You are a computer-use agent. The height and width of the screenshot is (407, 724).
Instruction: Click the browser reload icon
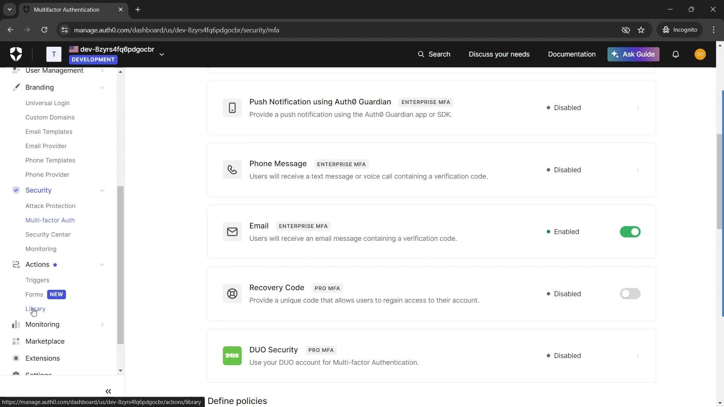[44, 30]
